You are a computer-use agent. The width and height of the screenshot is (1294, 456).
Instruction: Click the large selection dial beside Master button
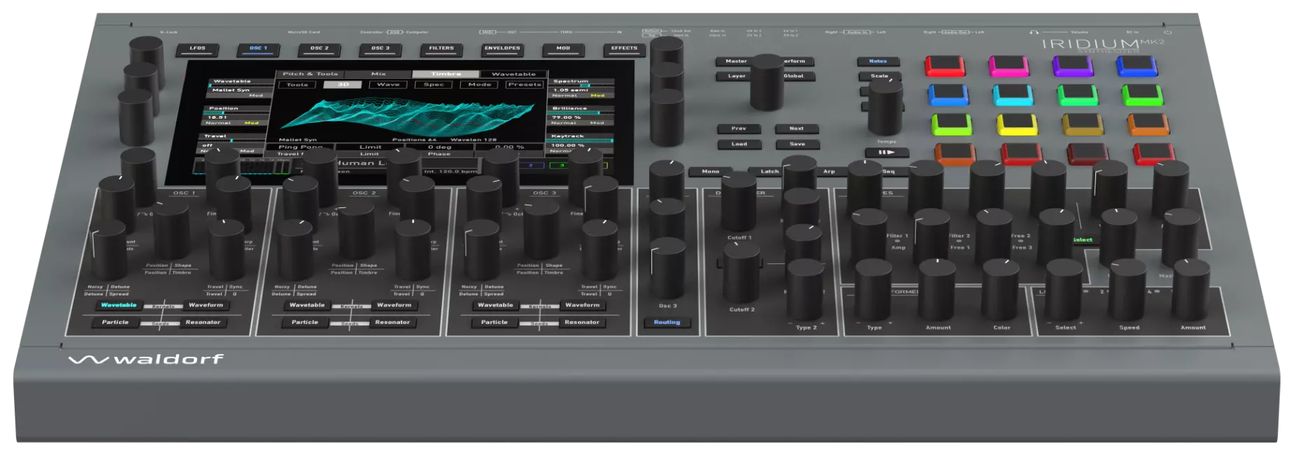pos(767,82)
